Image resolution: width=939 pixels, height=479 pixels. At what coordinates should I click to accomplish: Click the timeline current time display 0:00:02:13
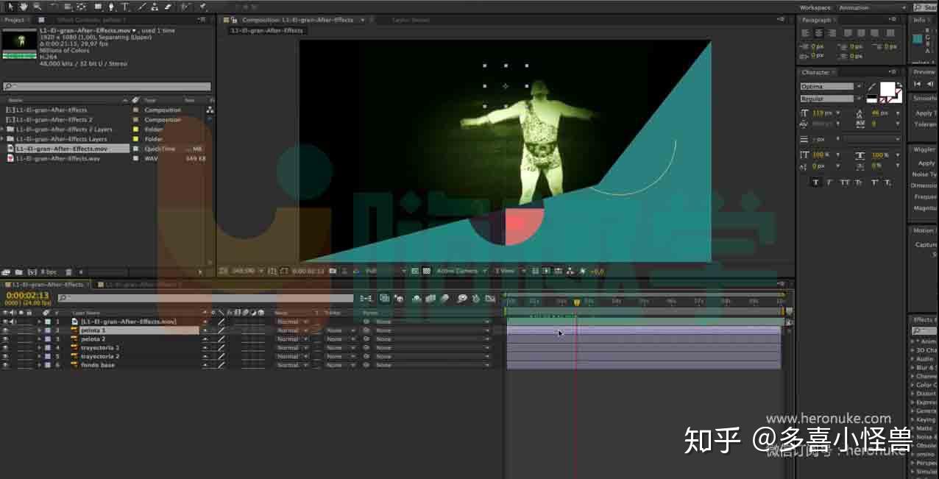(x=27, y=296)
